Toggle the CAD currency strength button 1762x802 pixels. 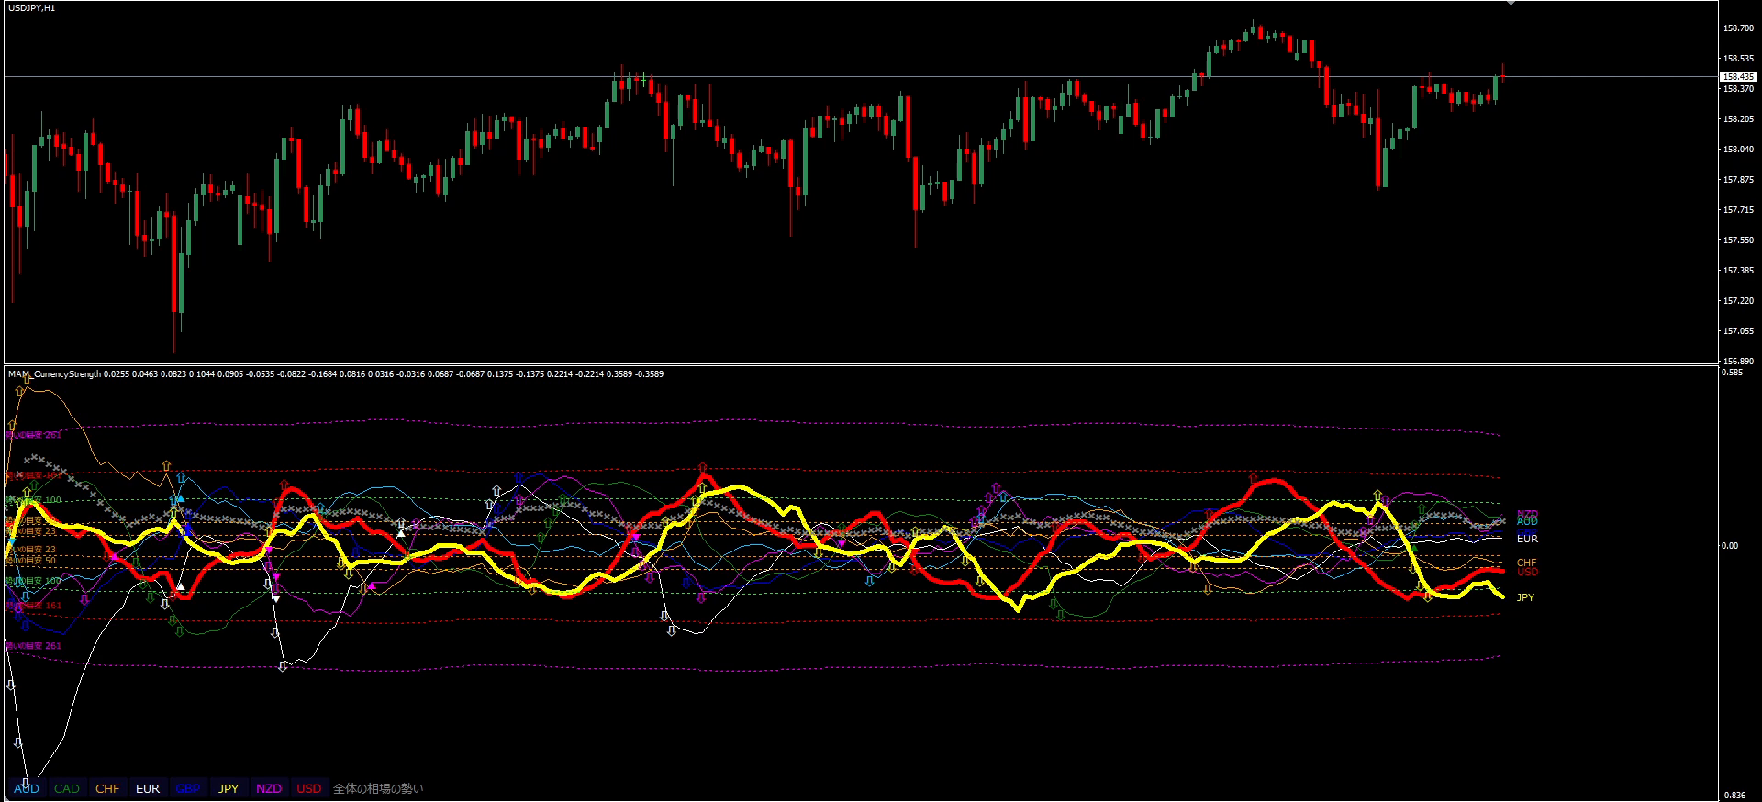67,788
